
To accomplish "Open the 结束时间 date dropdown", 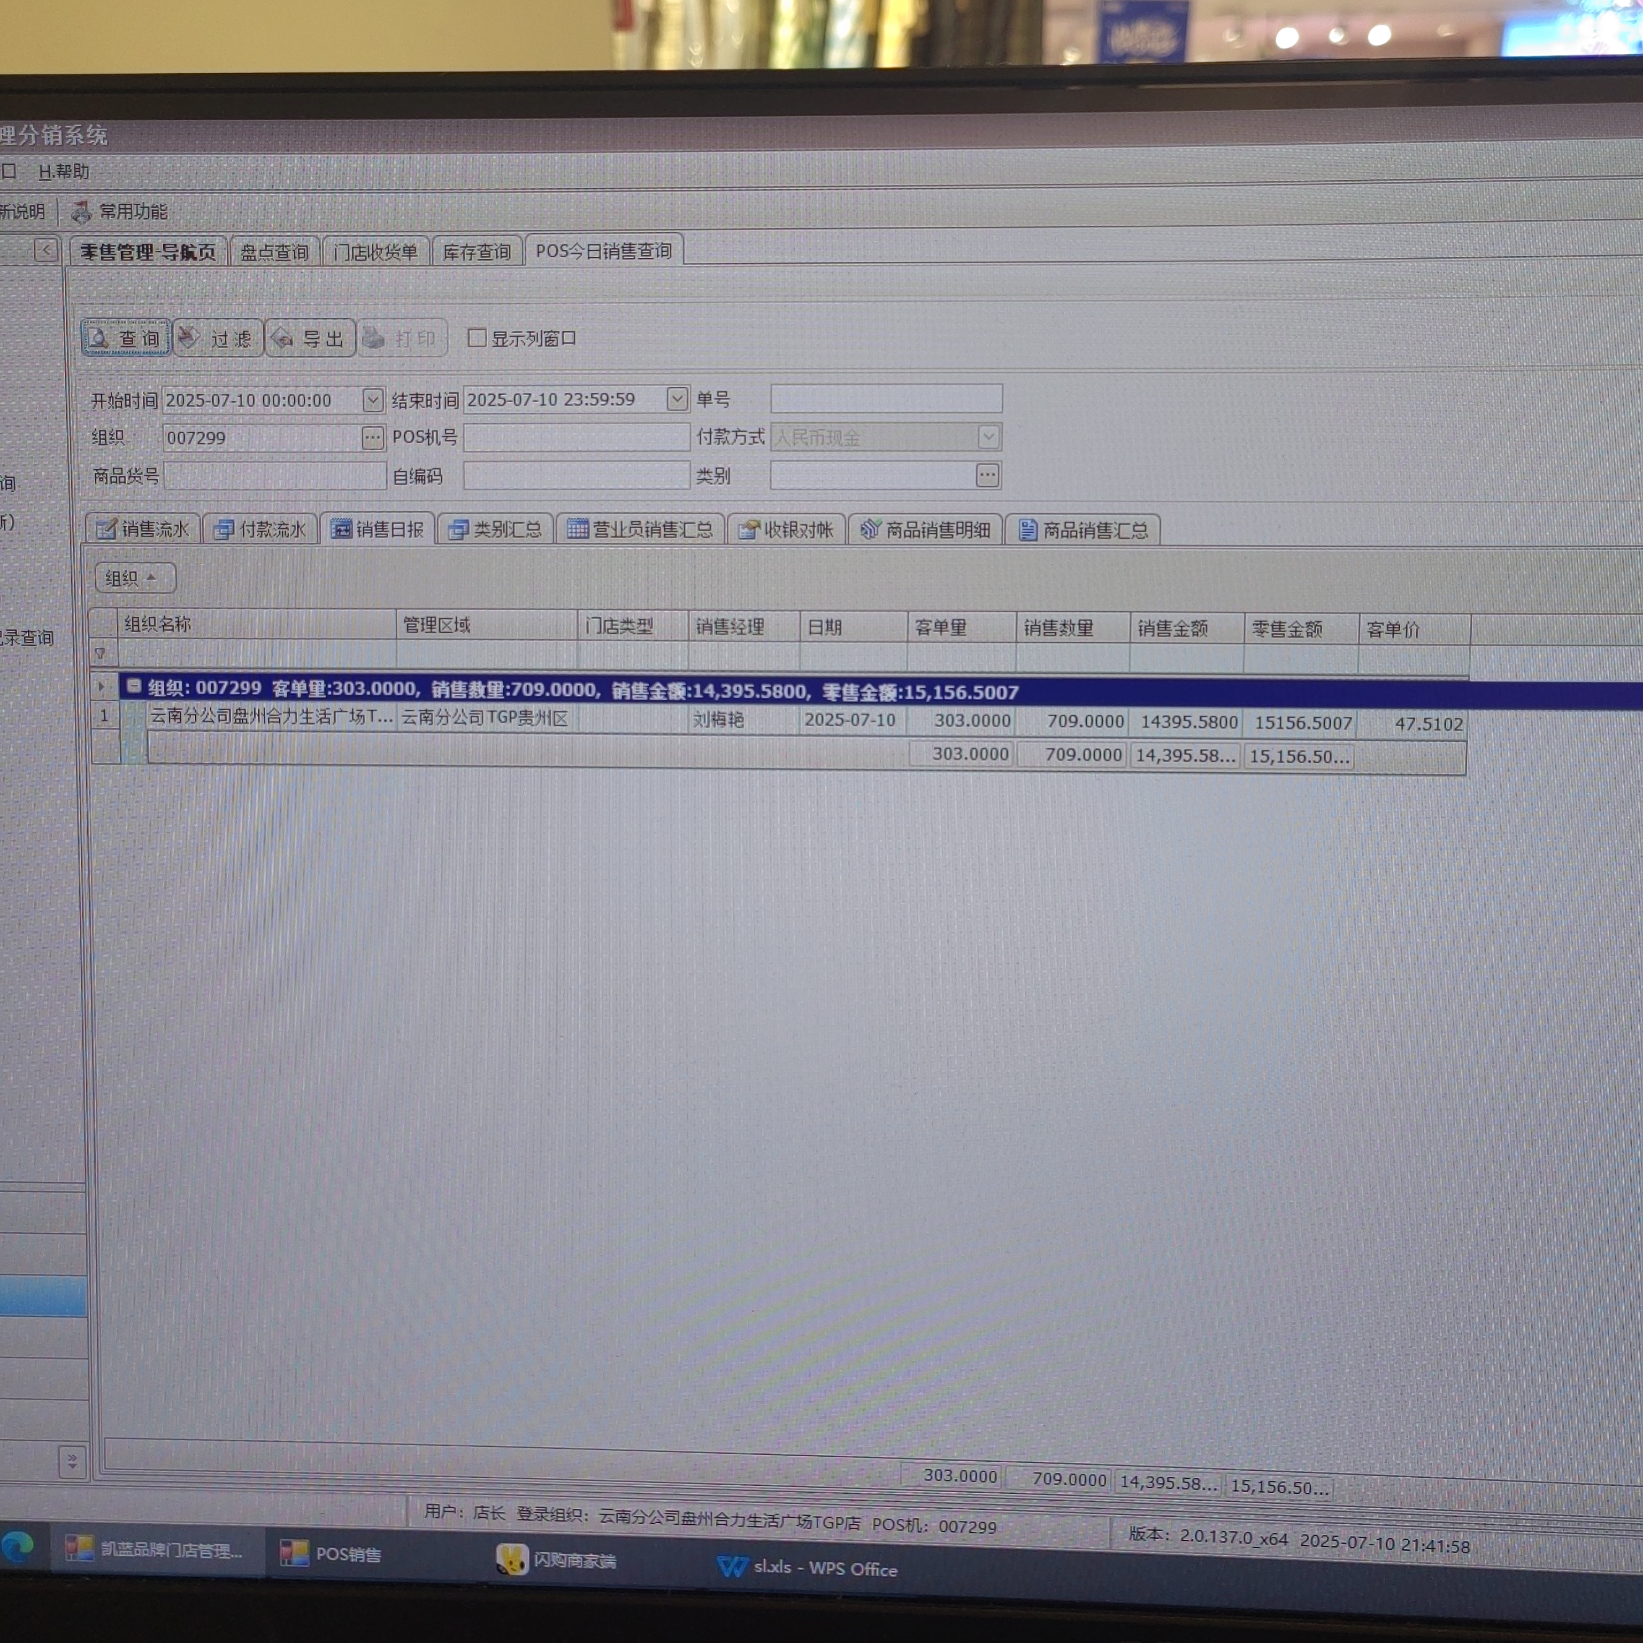I will click(677, 399).
